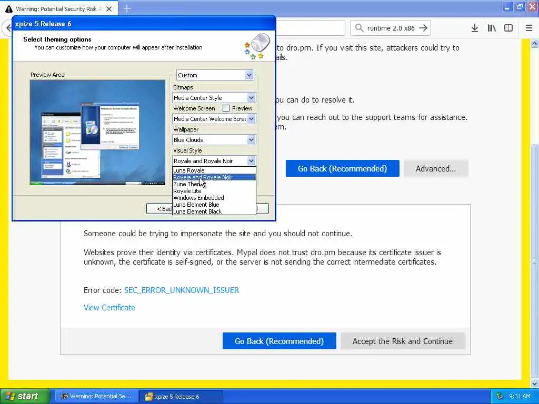Screen dimensions: 539x404
Task: Switch to Warning: Potential Se... taskbar item
Action: tap(97, 397)
